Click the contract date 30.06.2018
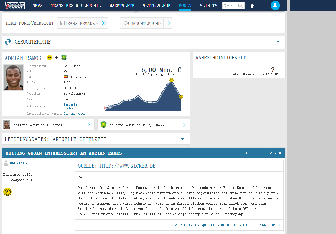336x234 pixels. pos(72,88)
